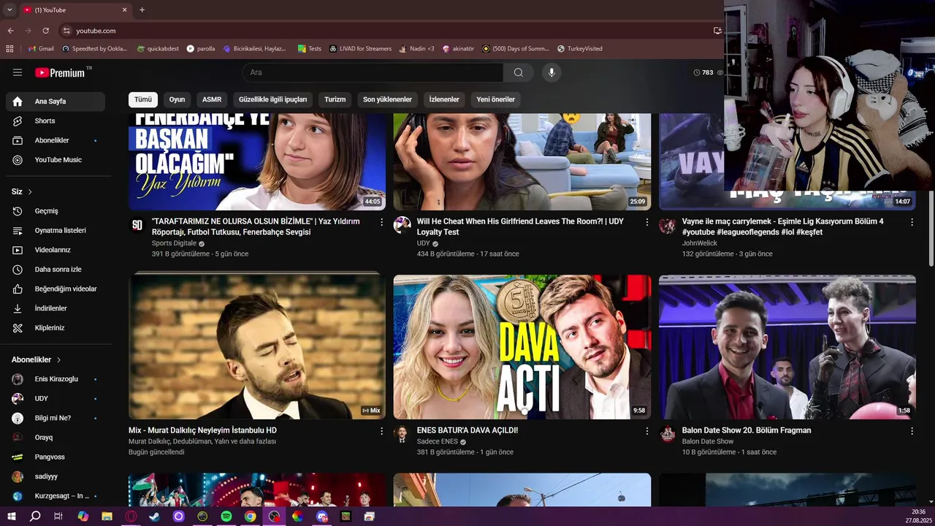
Task: Open Spotify from the taskbar
Action: 226,517
